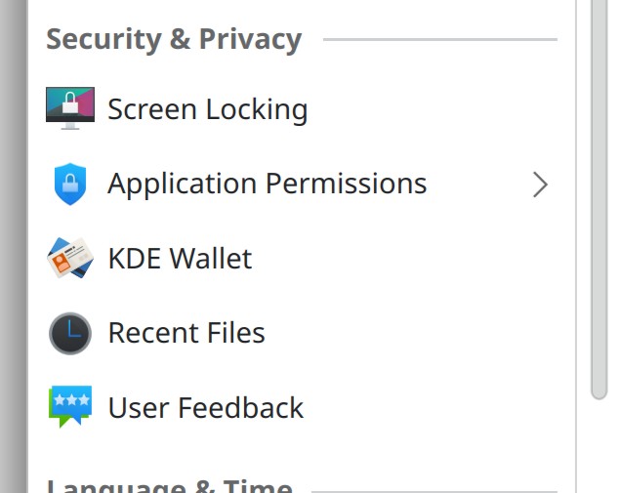Click the divider line beside Security & Privacy
Viewport: 620px width, 493px height.
coord(439,40)
